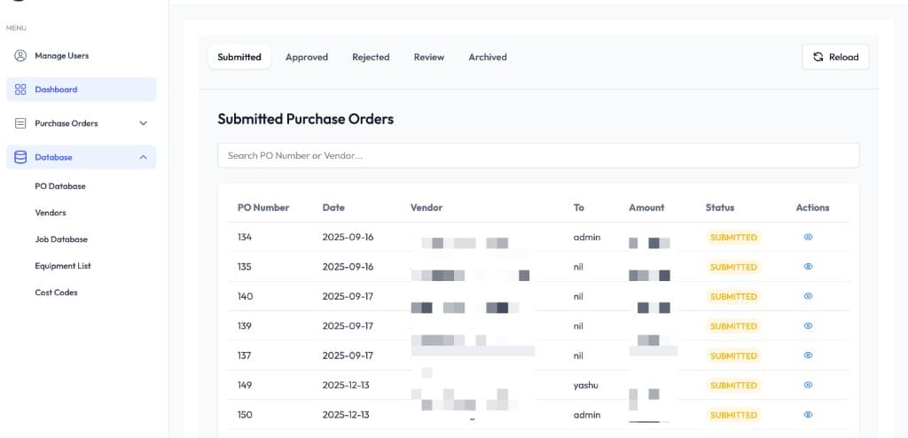The image size is (908, 438).
Task: Click the Manage Users person icon
Action: click(20, 56)
